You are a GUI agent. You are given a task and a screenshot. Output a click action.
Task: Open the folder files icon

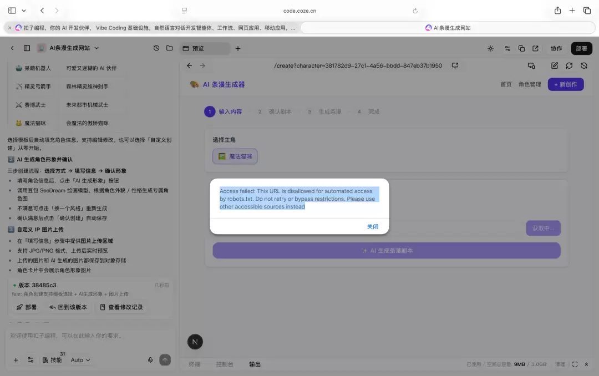[x=170, y=48]
